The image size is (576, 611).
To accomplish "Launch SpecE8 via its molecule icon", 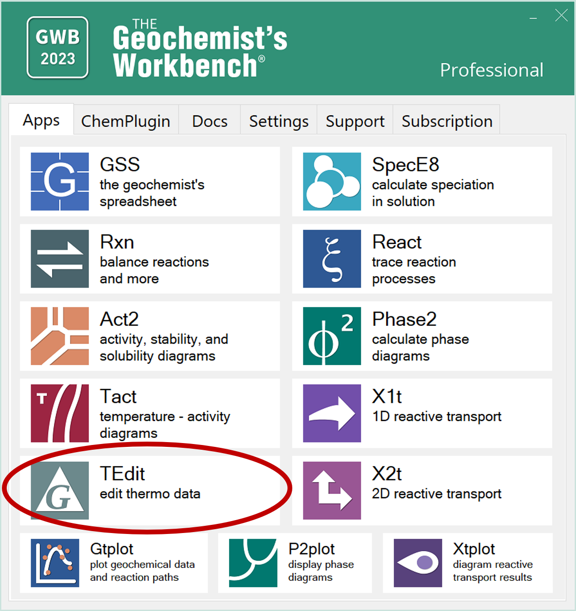I will coord(332,181).
